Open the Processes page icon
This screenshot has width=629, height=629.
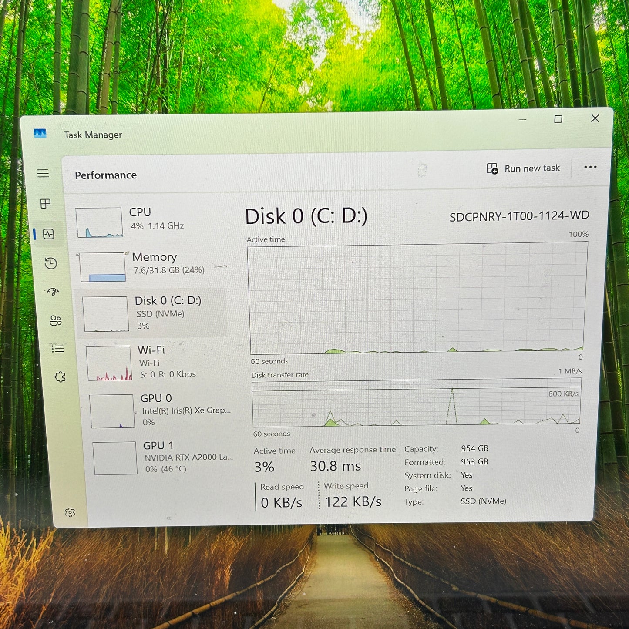pyautogui.click(x=45, y=204)
